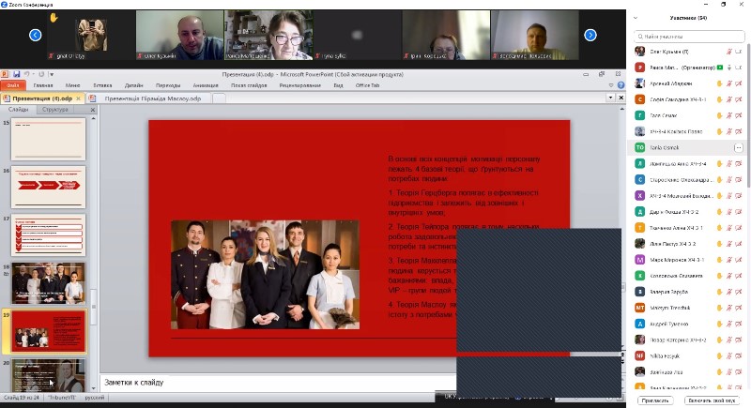Click the new document tab button

(219, 98)
